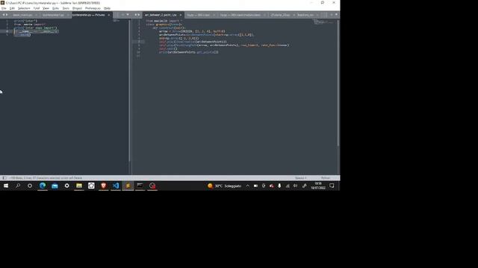Image resolution: width=478 pixels, height=268 pixels.
Task: Switch to the arc_between_2_point tab
Action: click(x=161, y=15)
